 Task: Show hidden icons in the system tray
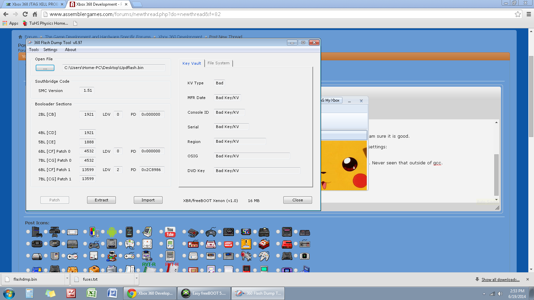click(484, 294)
